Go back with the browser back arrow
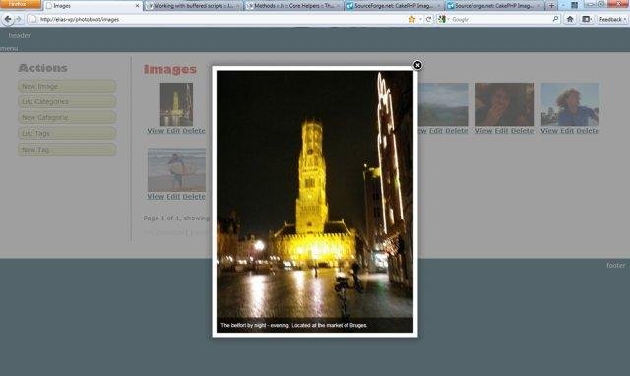 [x=8, y=19]
